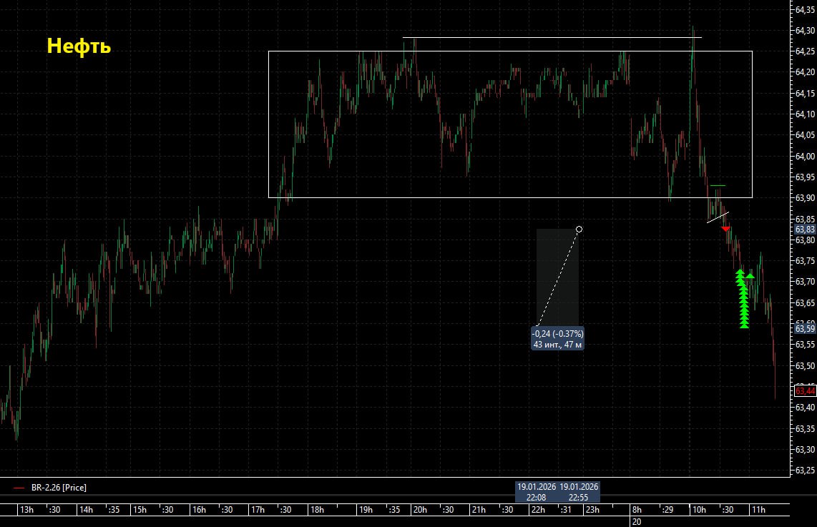Click the yellow Нефть text label
The width and height of the screenshot is (817, 527).
tap(79, 46)
